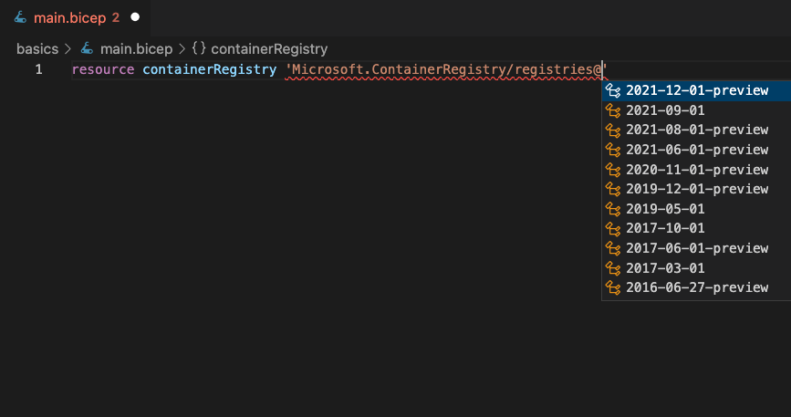Open the containerRegistry symbol breadcrumb
The width and height of the screenshot is (791, 417).
click(269, 48)
